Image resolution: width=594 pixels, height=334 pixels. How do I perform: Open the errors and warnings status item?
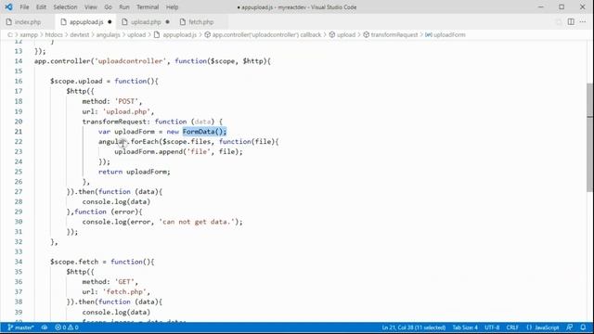coord(67,328)
